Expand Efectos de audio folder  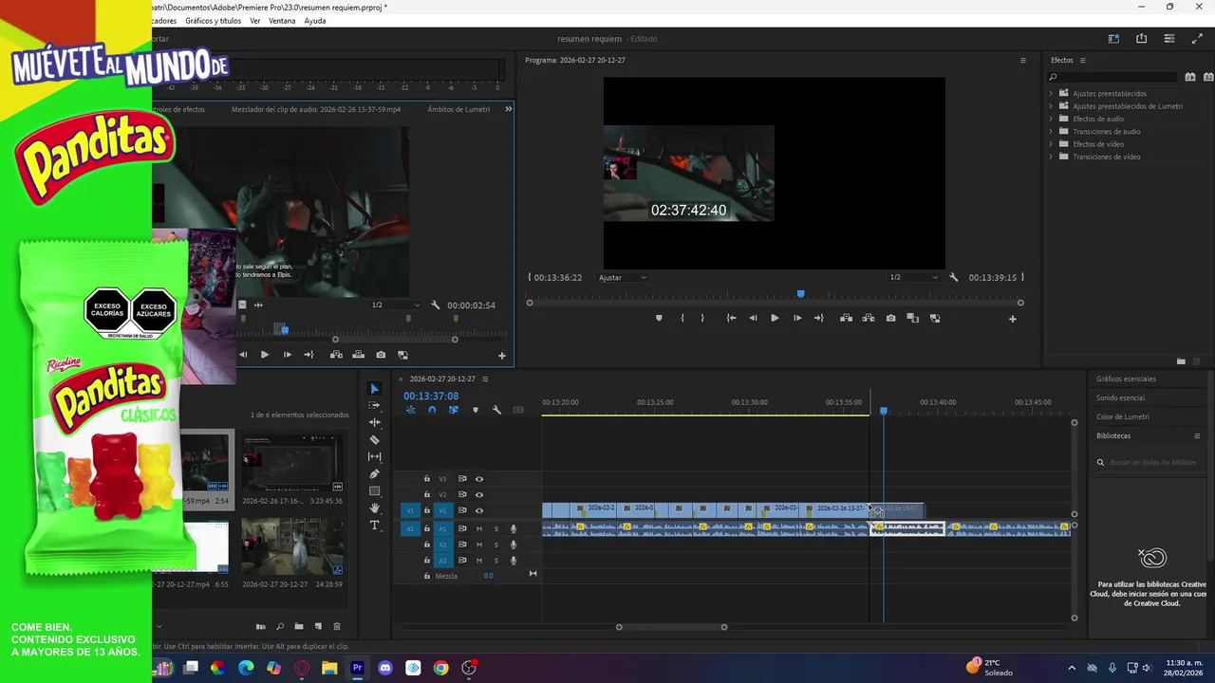pos(1051,119)
